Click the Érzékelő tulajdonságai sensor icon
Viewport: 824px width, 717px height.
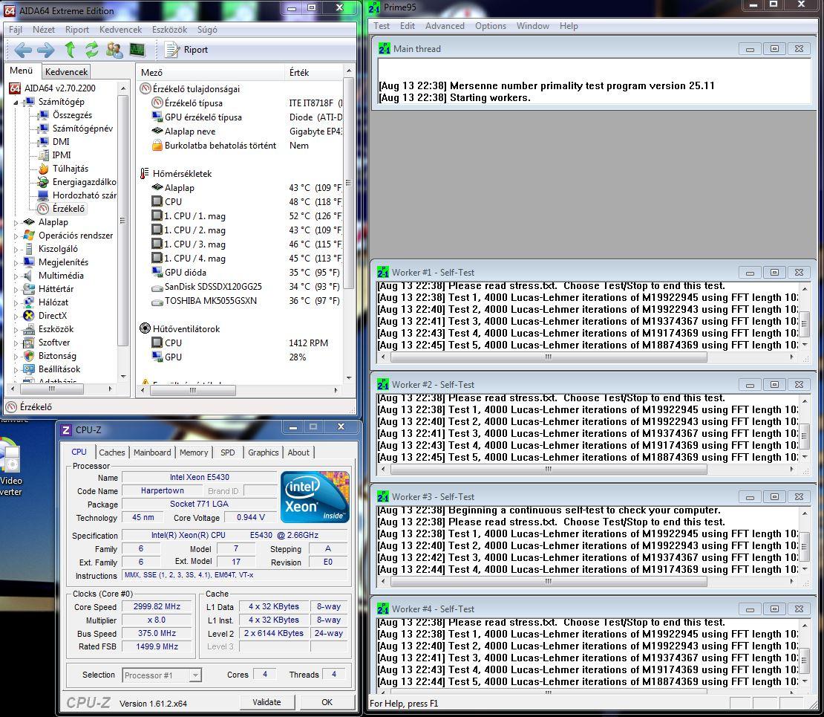click(145, 88)
